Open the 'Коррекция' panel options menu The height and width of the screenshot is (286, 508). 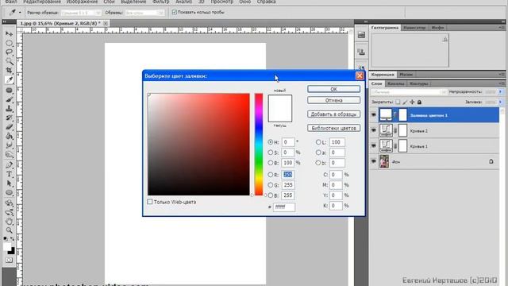pos(502,74)
